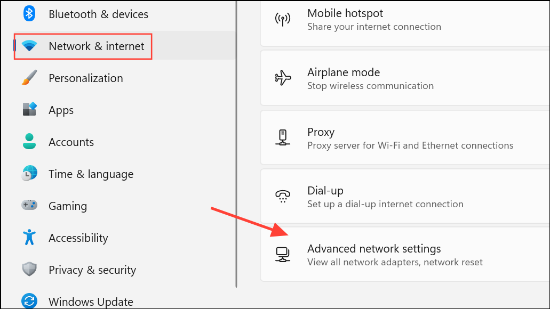550x309 pixels.
Task: Go to Privacy & security section
Action: point(92,270)
